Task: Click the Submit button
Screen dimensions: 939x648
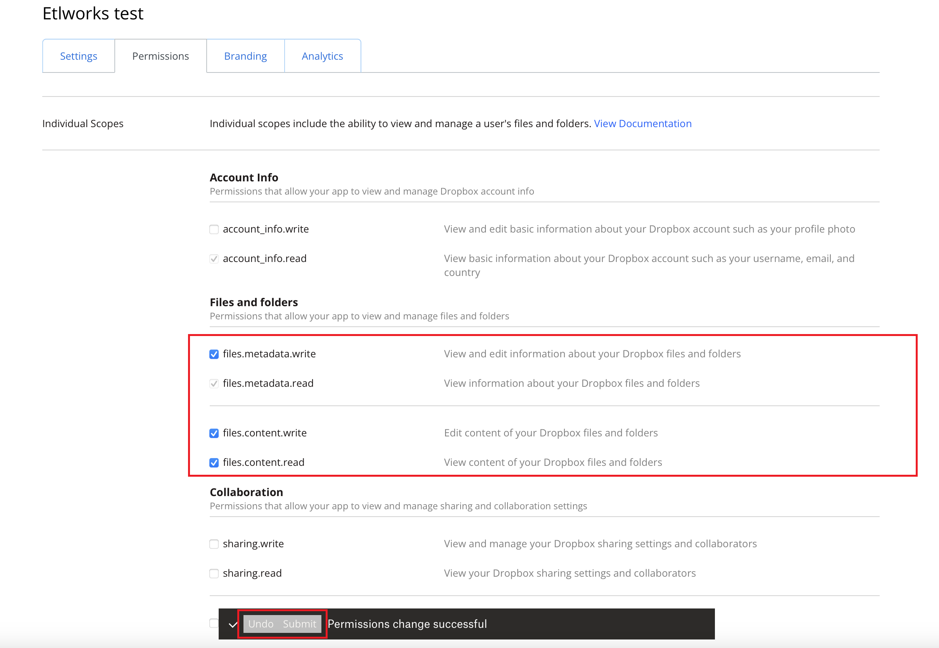Action: click(x=299, y=624)
